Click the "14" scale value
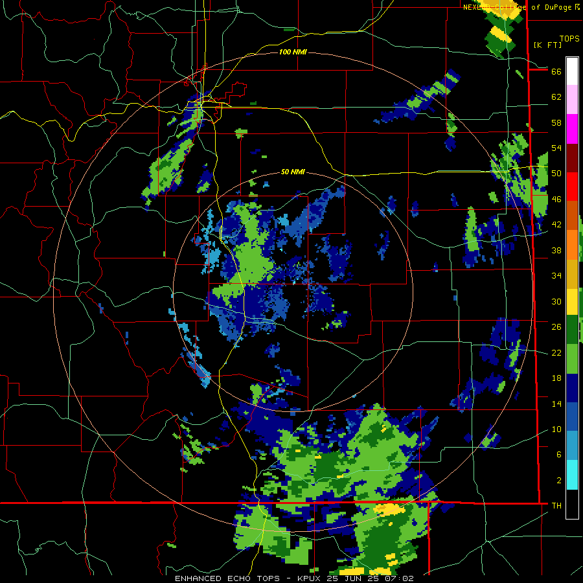Screen dimensions: 583x583 tap(556, 404)
